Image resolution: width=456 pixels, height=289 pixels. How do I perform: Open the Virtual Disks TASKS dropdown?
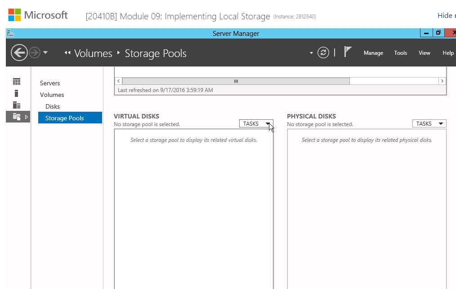click(x=256, y=123)
